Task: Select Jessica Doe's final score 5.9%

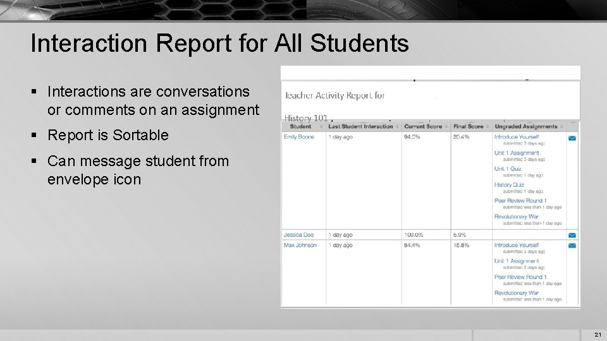Action: tap(460, 235)
